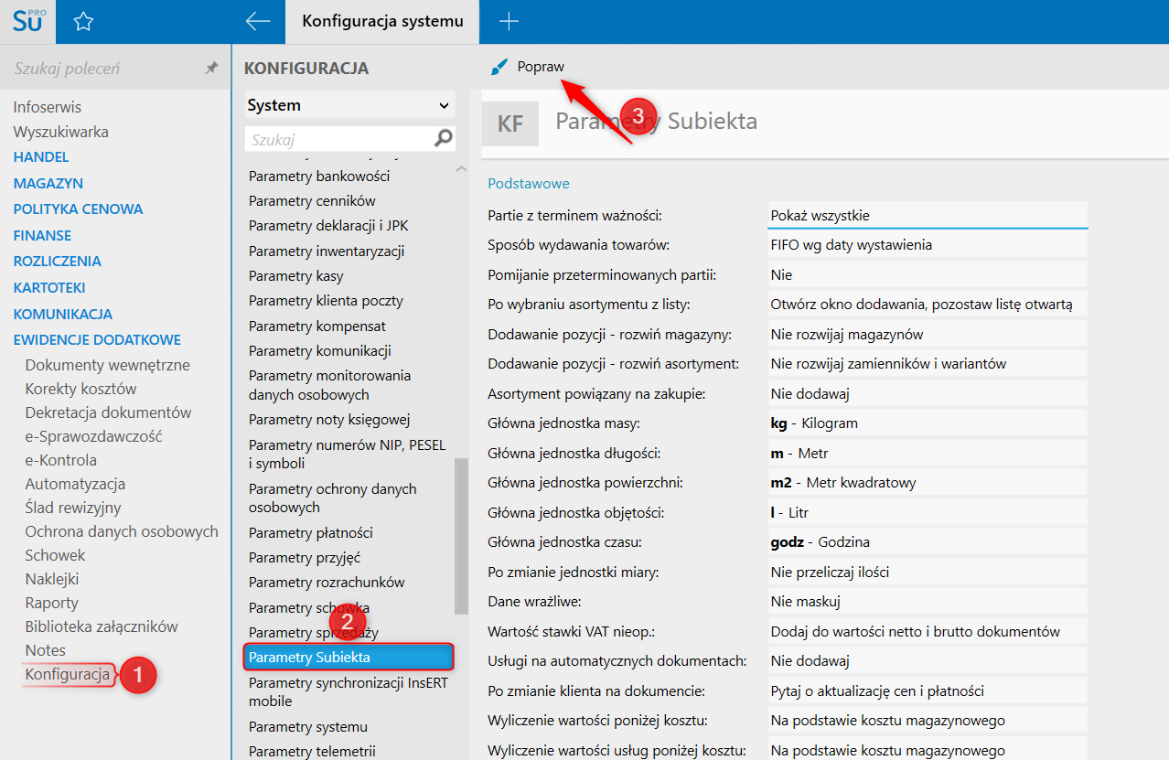Select Parametry płatności
This screenshot has width=1169, height=760.
click(x=311, y=532)
